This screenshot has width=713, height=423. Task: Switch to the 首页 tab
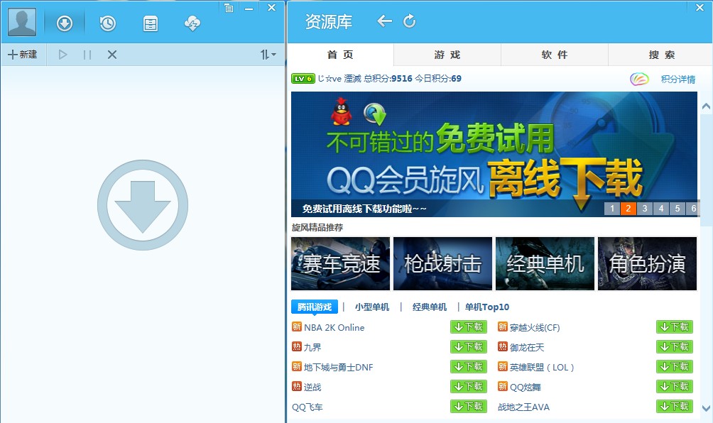pos(341,55)
